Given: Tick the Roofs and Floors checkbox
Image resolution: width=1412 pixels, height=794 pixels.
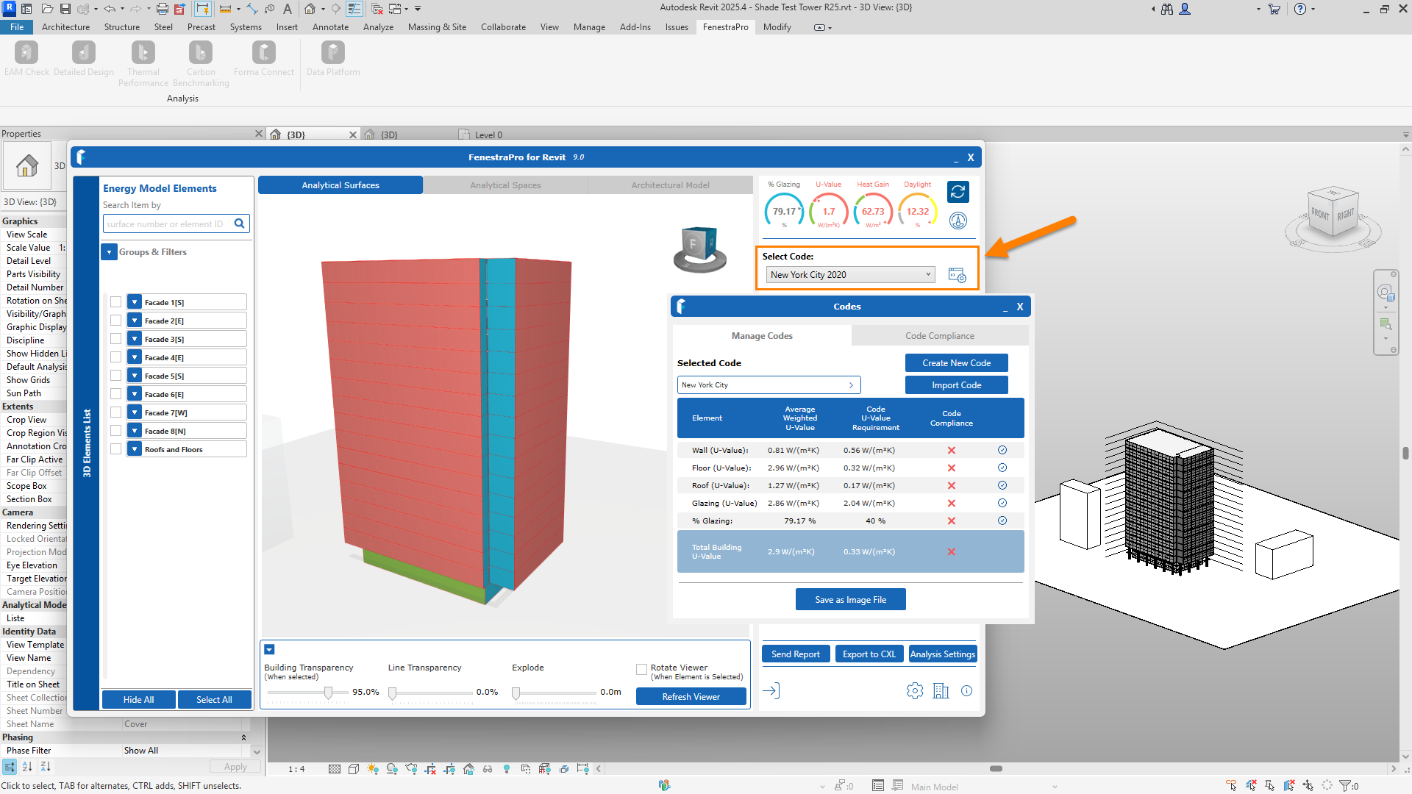Looking at the screenshot, I should (x=115, y=449).
